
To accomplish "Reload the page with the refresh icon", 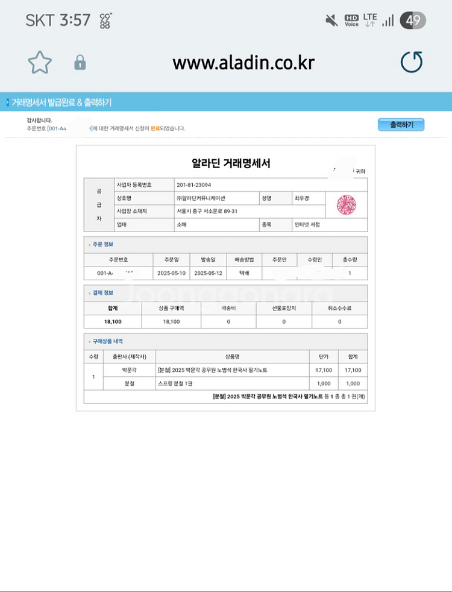I will pos(411,62).
